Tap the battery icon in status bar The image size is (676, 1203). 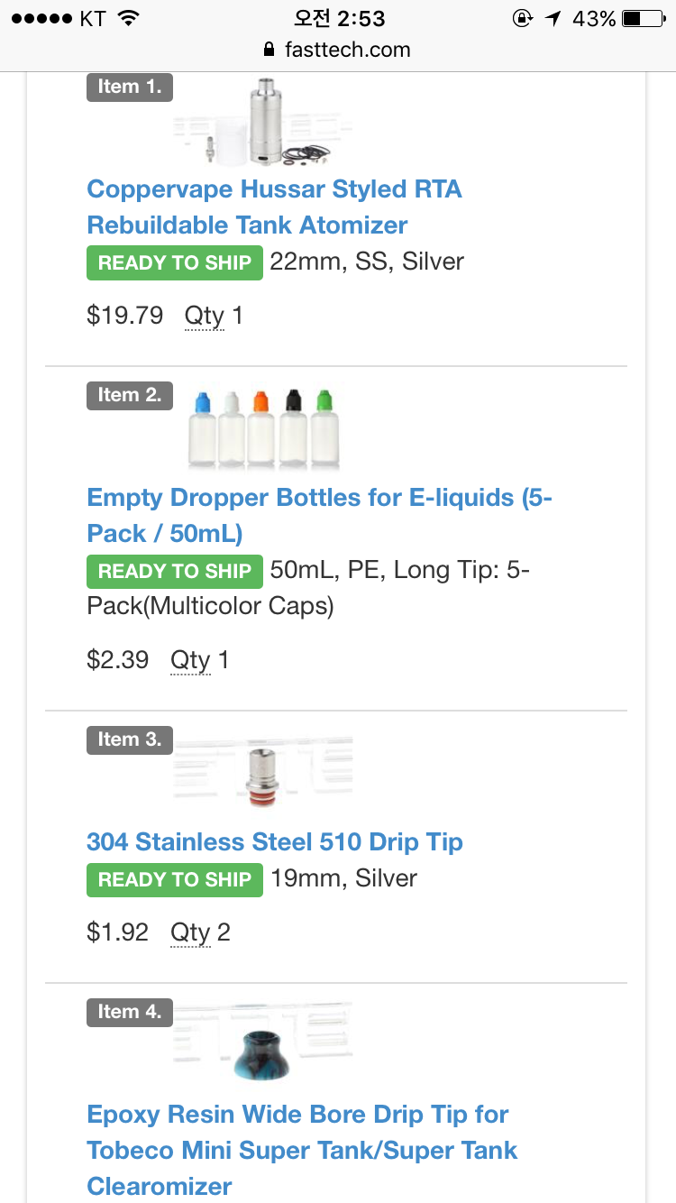tap(643, 18)
